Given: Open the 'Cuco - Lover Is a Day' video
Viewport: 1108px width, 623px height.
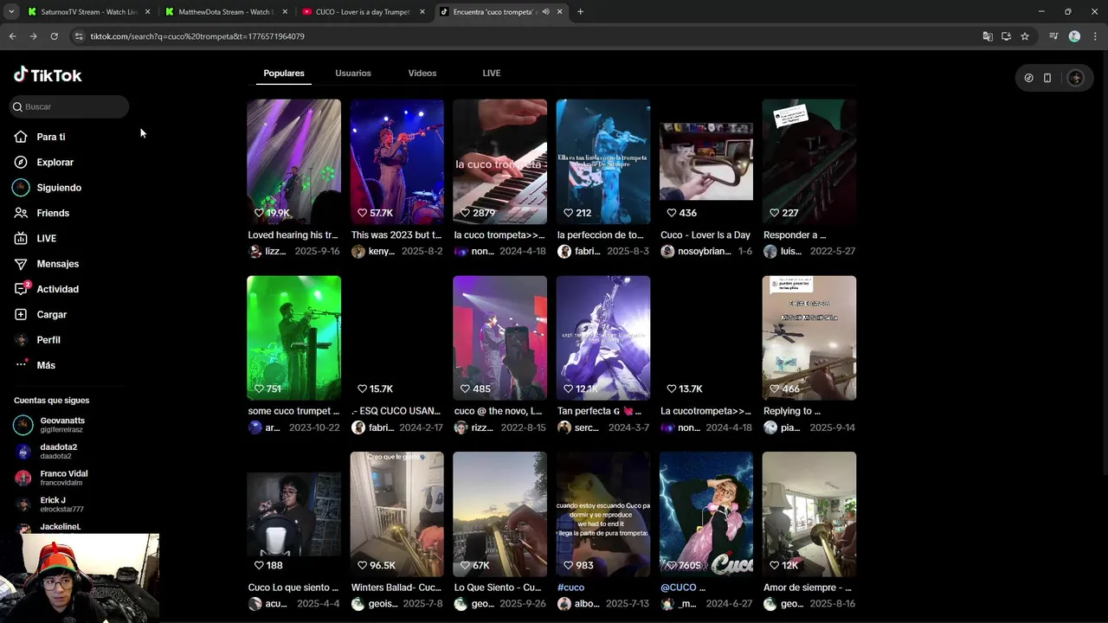Looking at the screenshot, I should [705, 162].
